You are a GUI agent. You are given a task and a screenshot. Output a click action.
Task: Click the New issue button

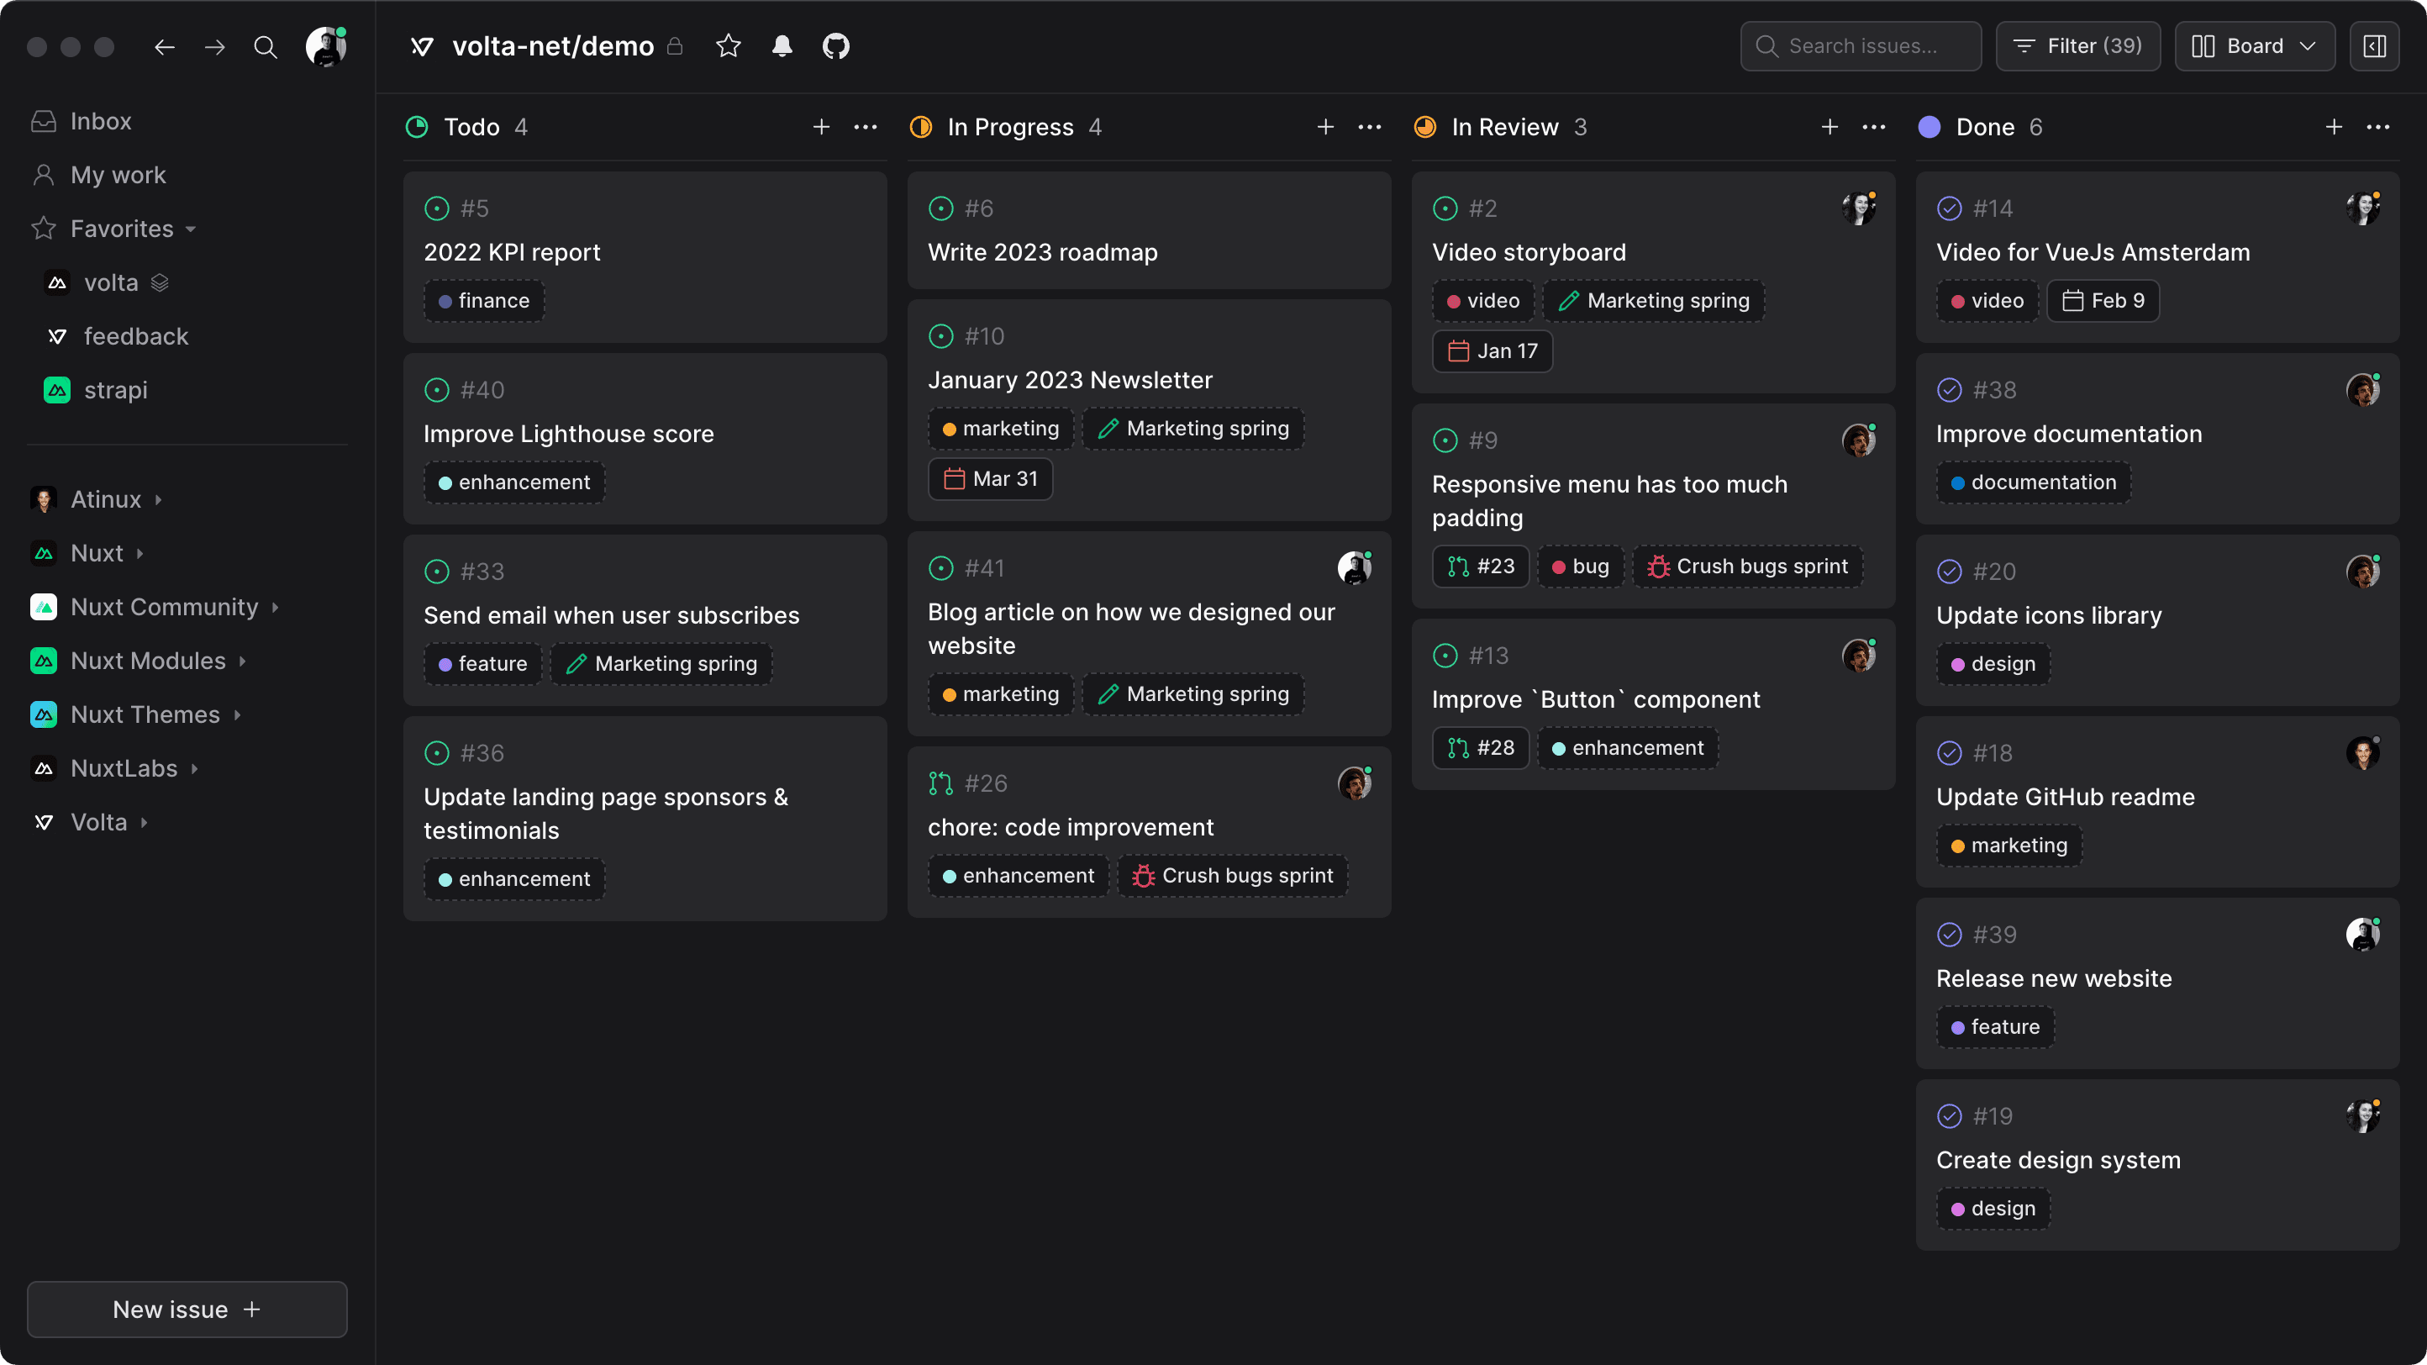coord(187,1310)
